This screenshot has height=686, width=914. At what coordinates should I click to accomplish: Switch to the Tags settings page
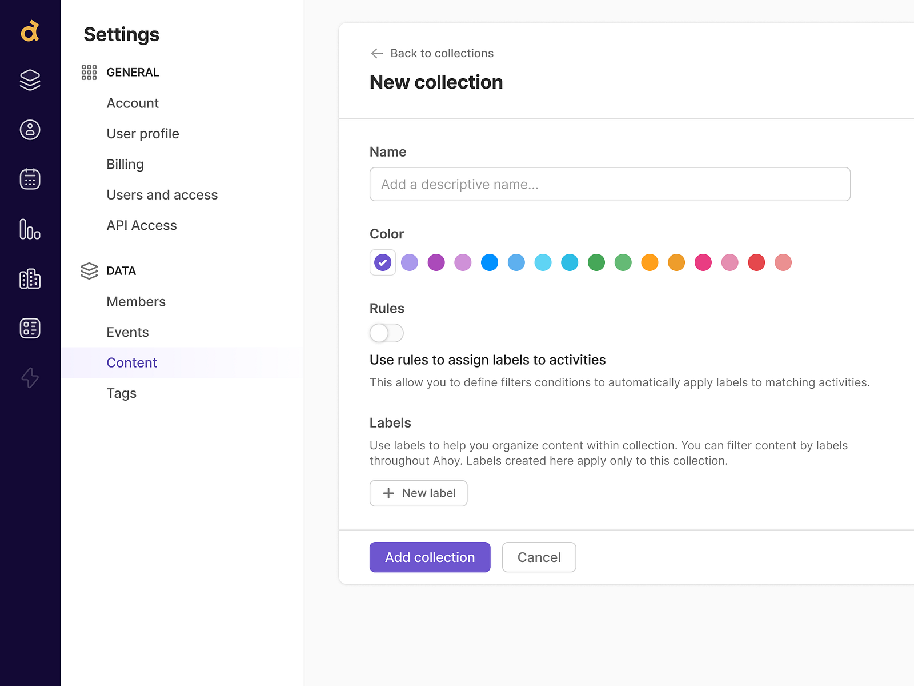[x=121, y=393]
